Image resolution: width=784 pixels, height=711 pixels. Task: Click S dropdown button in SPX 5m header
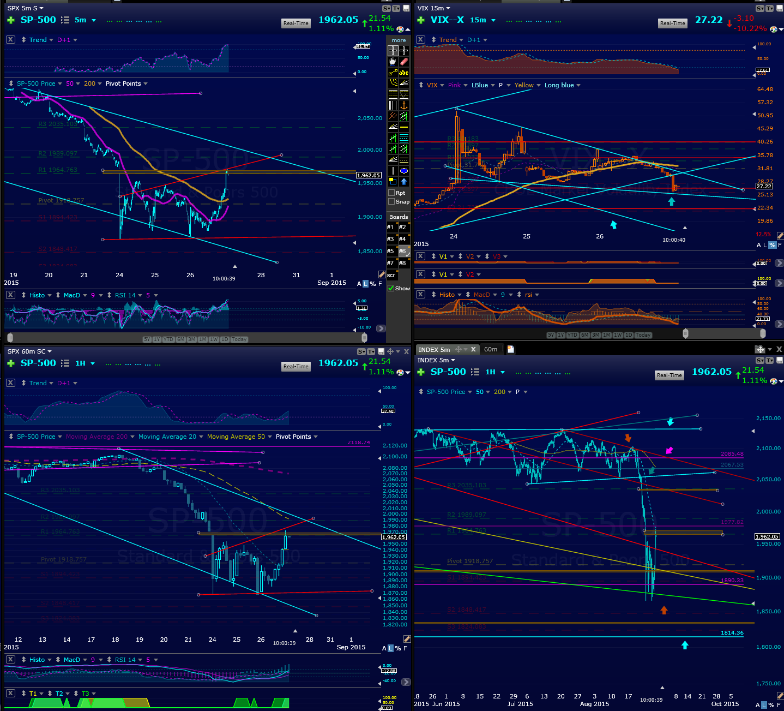click(387, 8)
